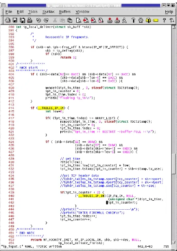Click the 'RESTART ->buffer FULL' printk line
Image resolution: width=177 pixels, height=251 pixels.
(x=108, y=132)
